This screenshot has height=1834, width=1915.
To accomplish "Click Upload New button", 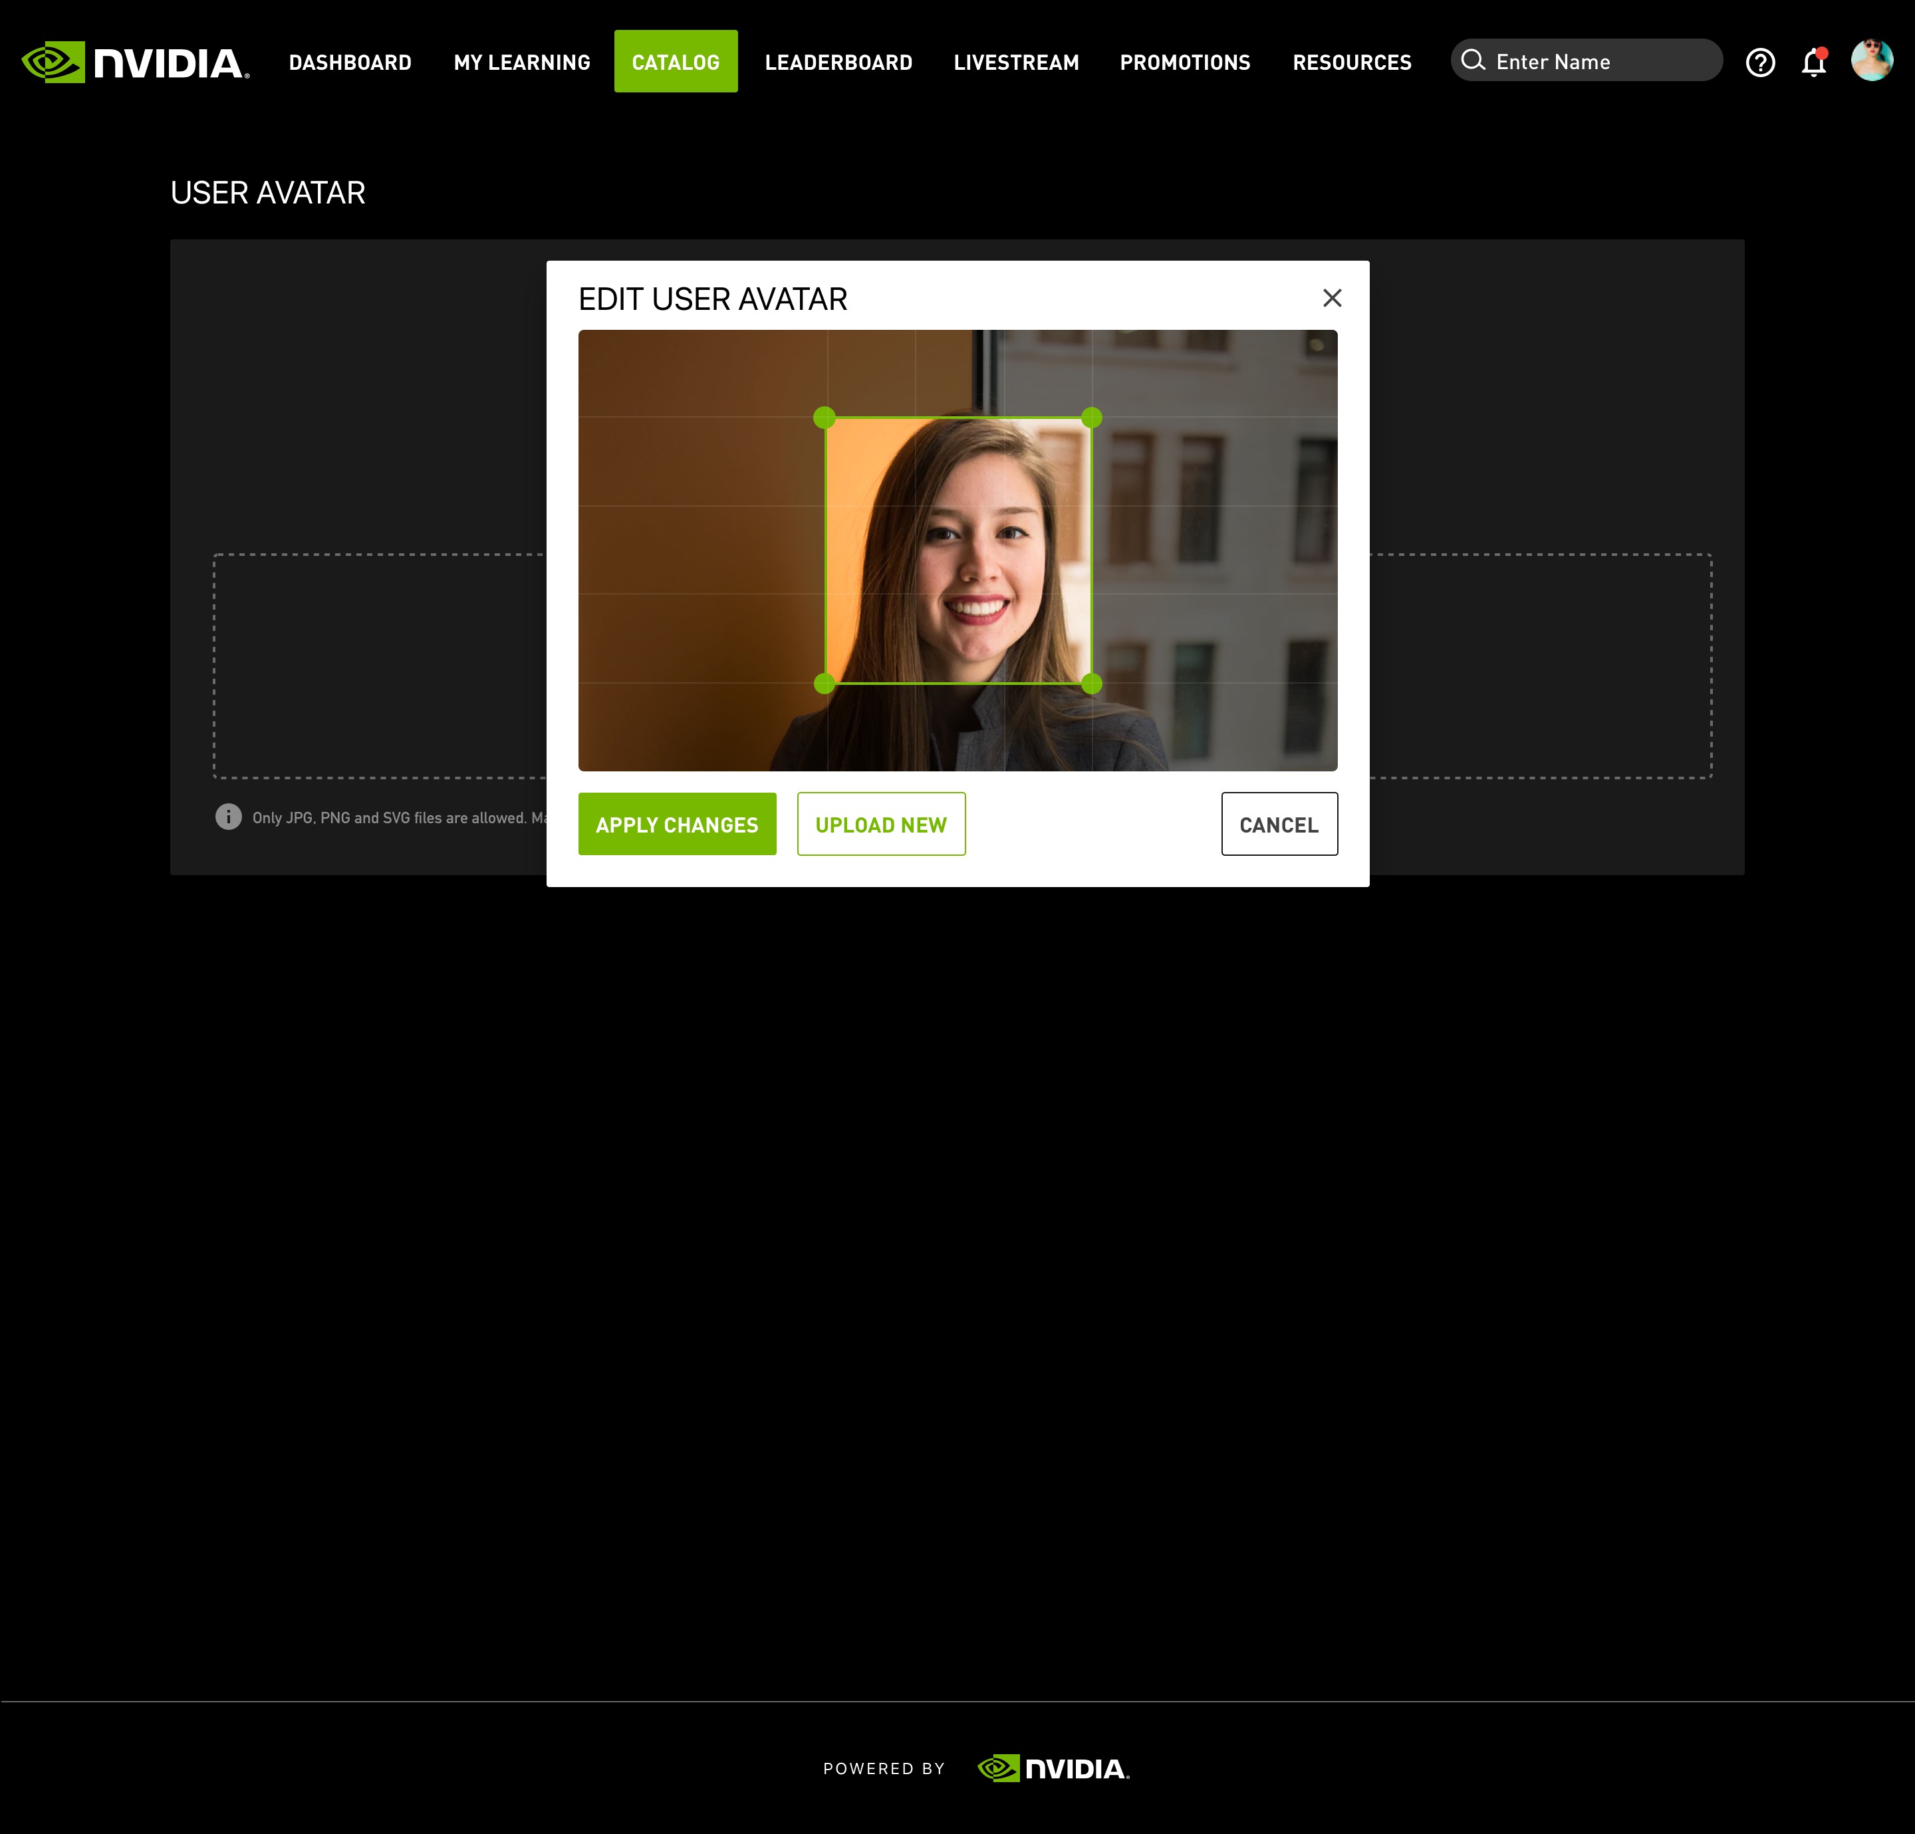I will coord(881,824).
